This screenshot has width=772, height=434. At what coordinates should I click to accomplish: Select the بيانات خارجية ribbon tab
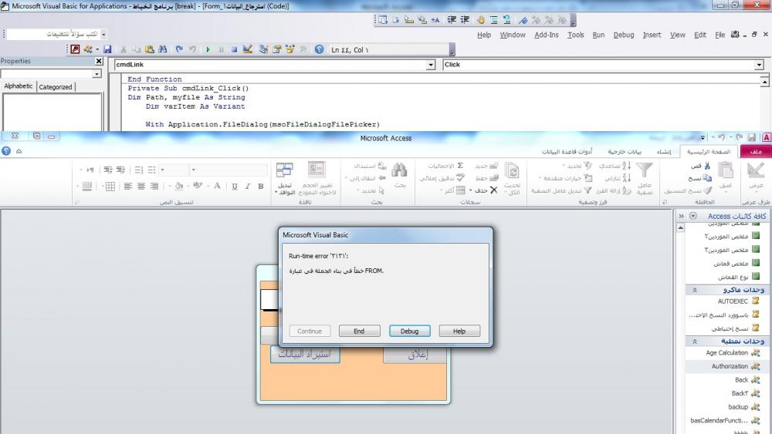pyautogui.click(x=625, y=151)
